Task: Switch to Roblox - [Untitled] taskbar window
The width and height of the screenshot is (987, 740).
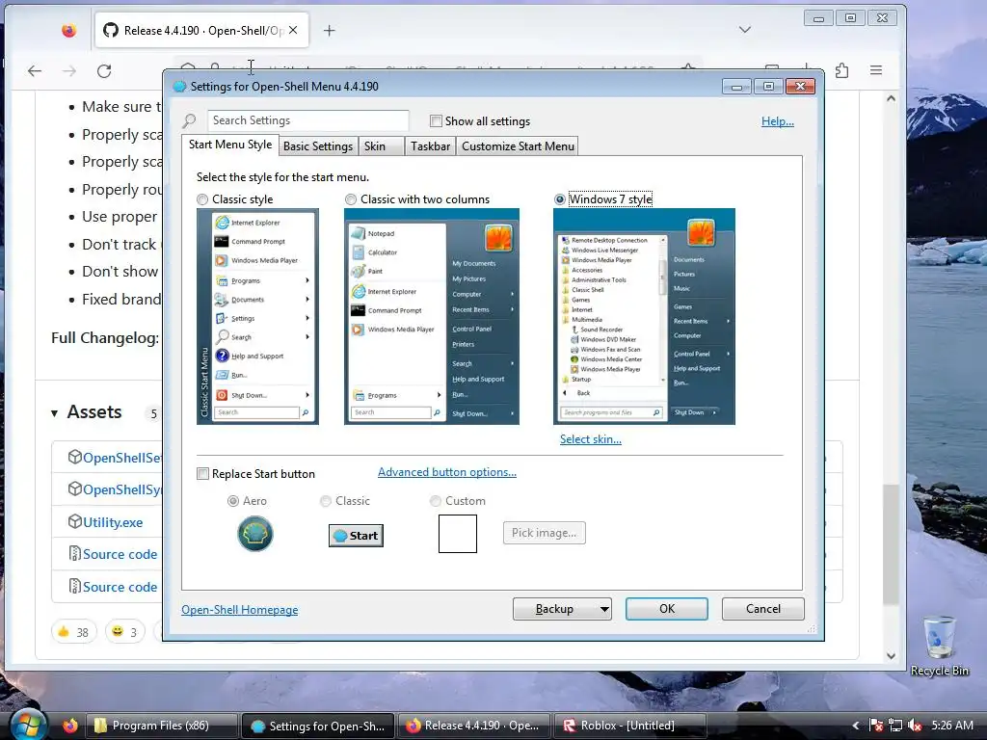Action: point(629,726)
